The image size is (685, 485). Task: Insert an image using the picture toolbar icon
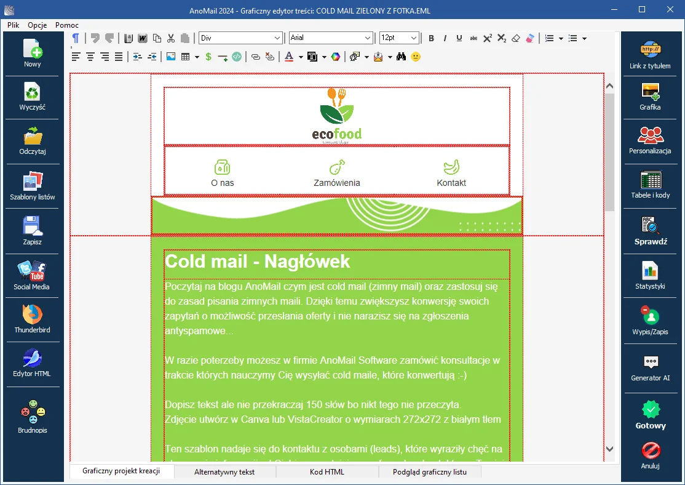(171, 57)
